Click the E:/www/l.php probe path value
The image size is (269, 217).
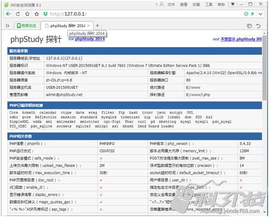[198, 95]
